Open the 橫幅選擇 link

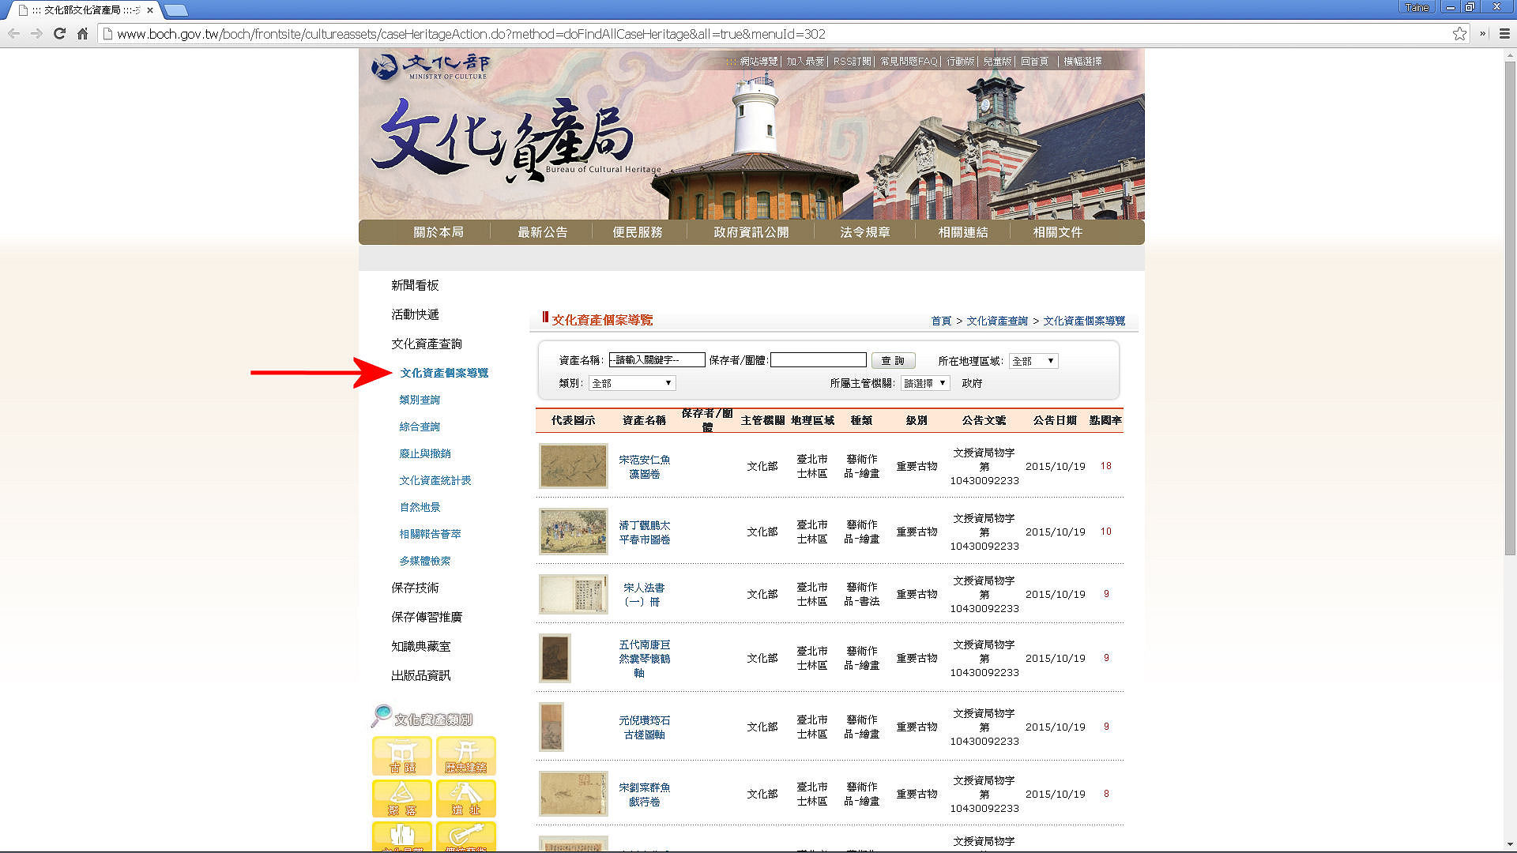(1082, 62)
